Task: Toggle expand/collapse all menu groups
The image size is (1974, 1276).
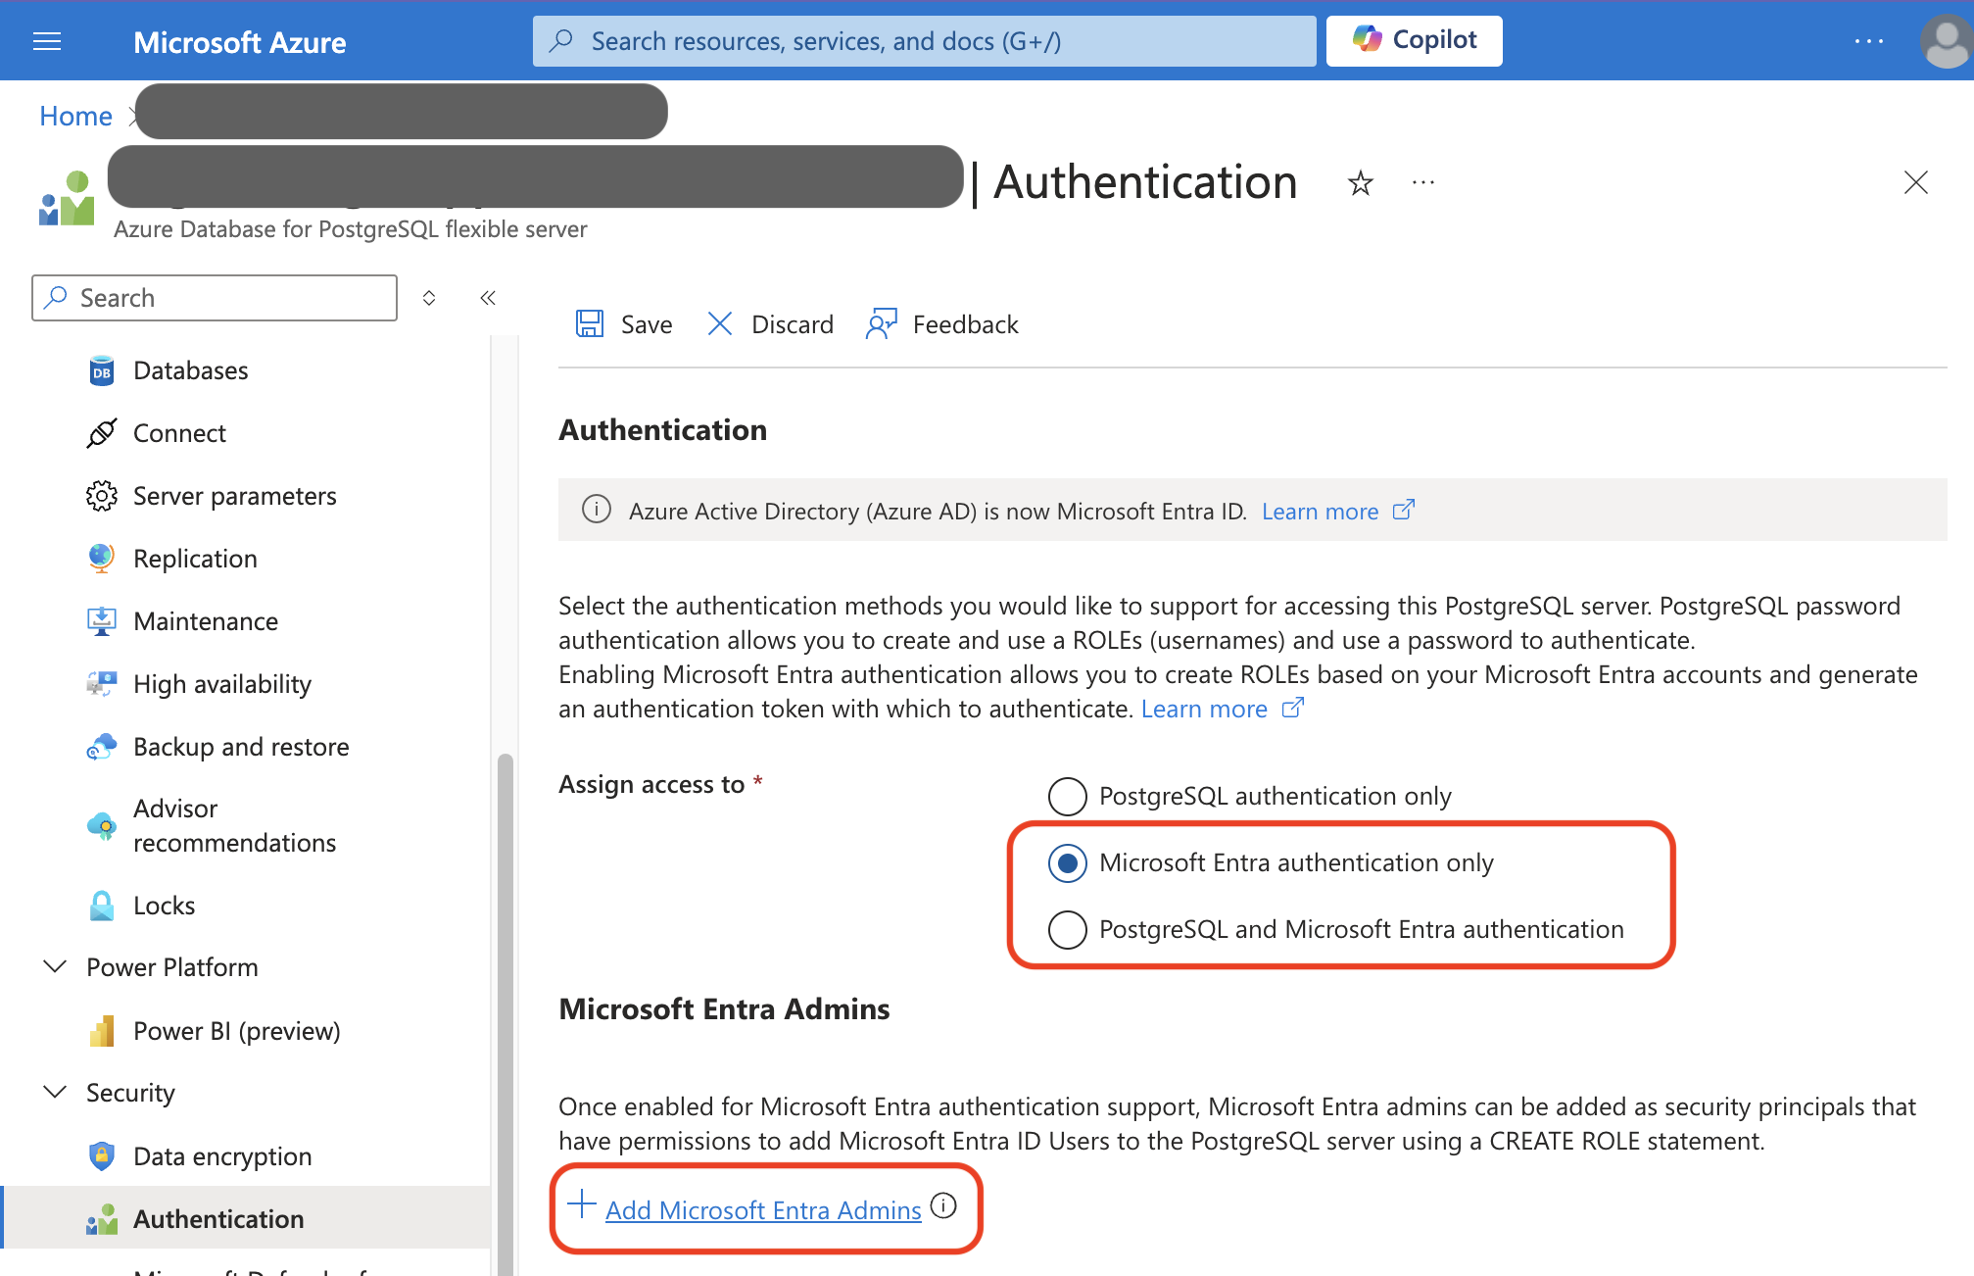Action: 429,298
